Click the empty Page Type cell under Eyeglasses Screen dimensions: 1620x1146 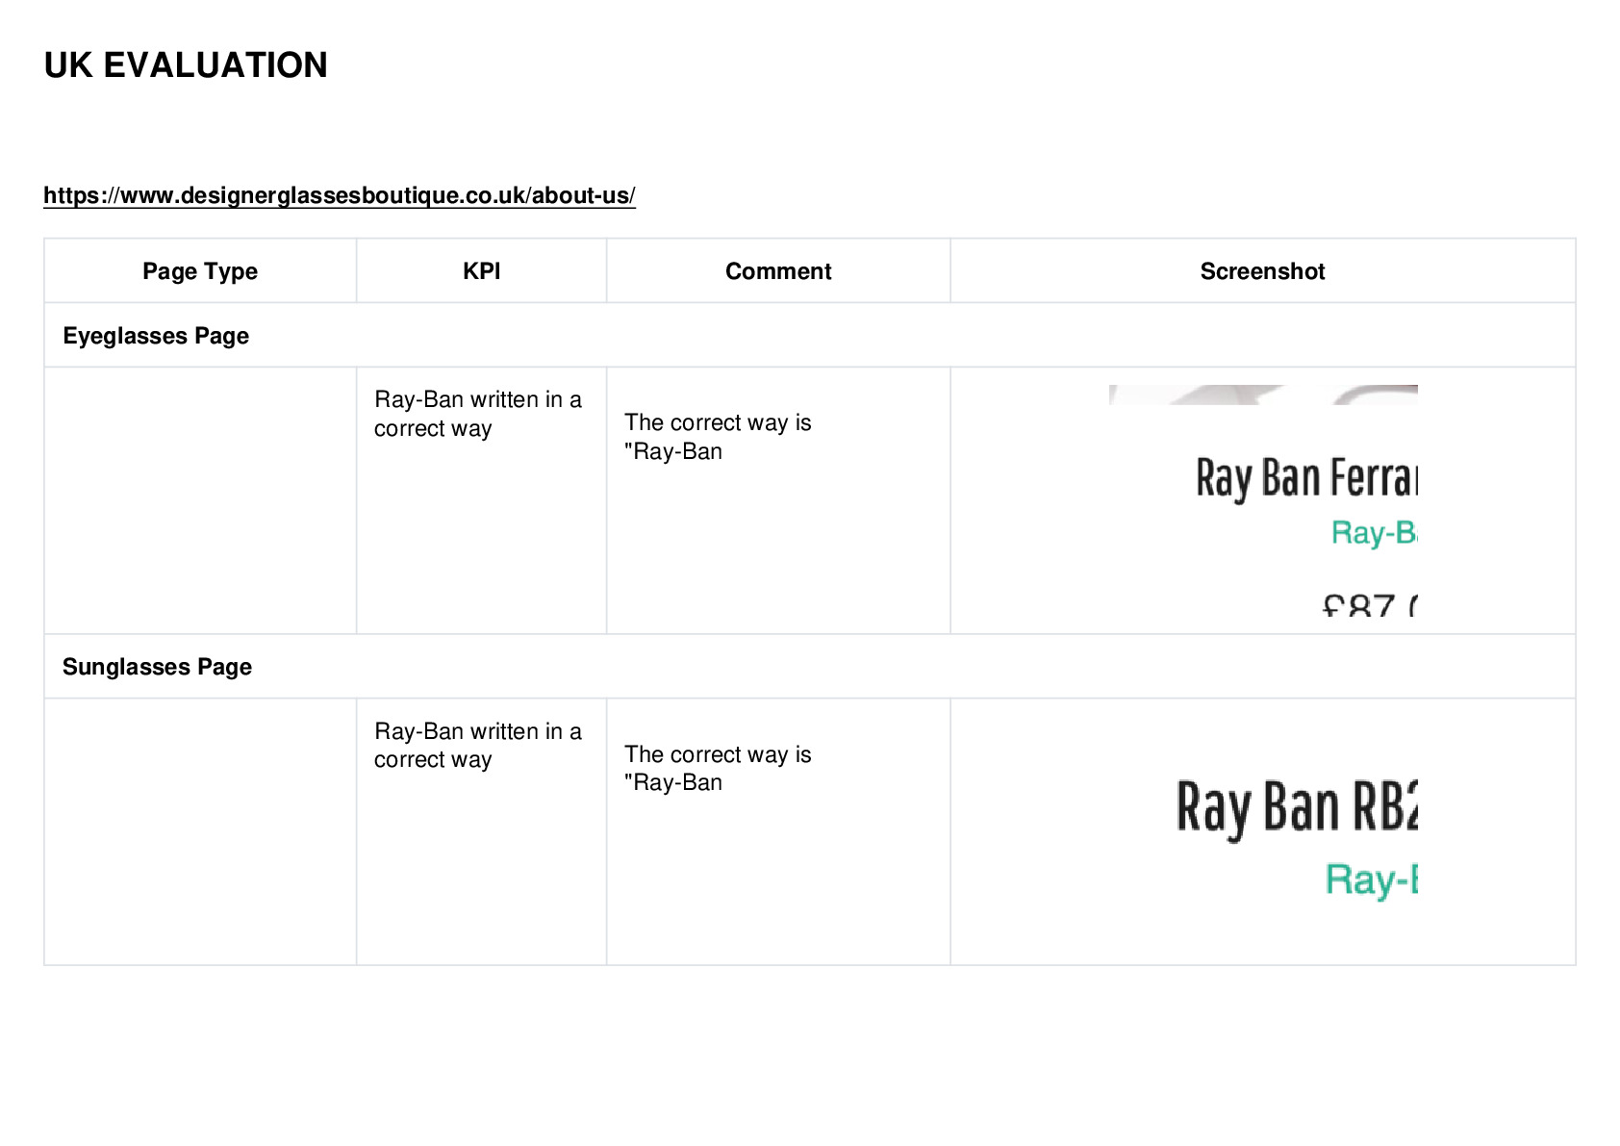click(200, 500)
